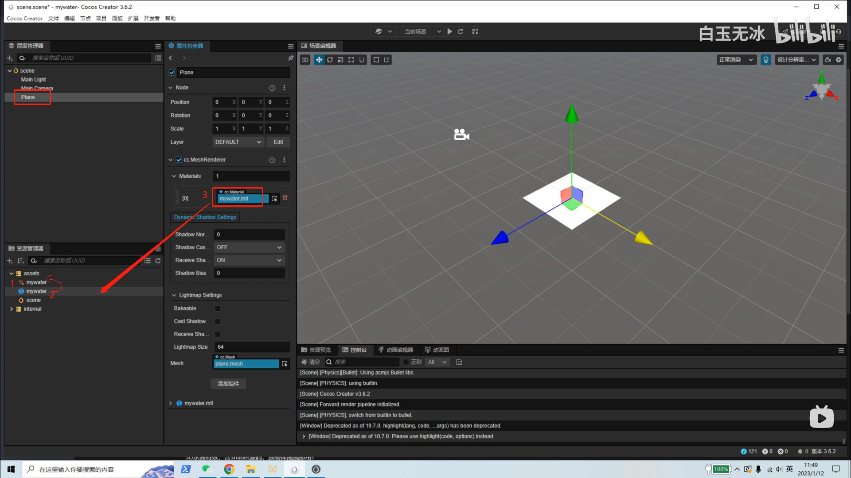Screen dimensions: 851x478
Task: Open the 项目 menu
Action: 101,19
